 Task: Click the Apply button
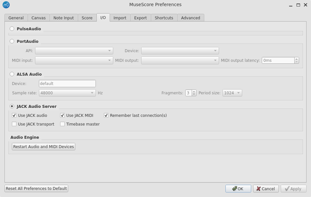click(x=294, y=189)
